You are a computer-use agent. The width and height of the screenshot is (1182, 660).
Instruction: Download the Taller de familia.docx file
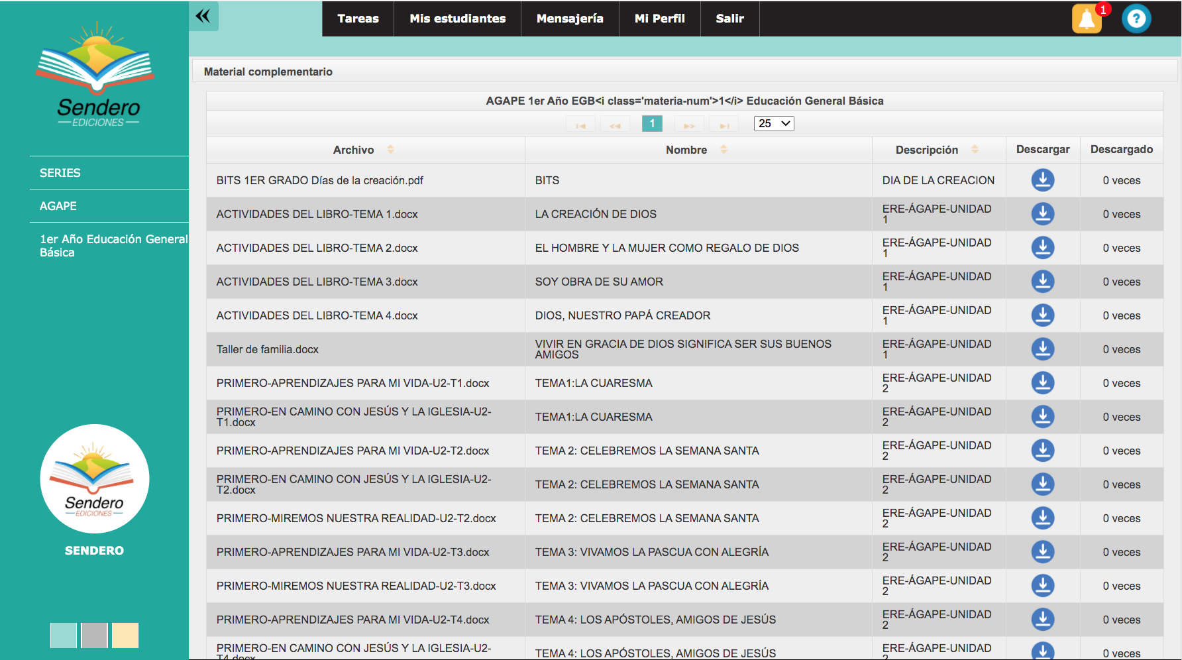click(x=1042, y=349)
